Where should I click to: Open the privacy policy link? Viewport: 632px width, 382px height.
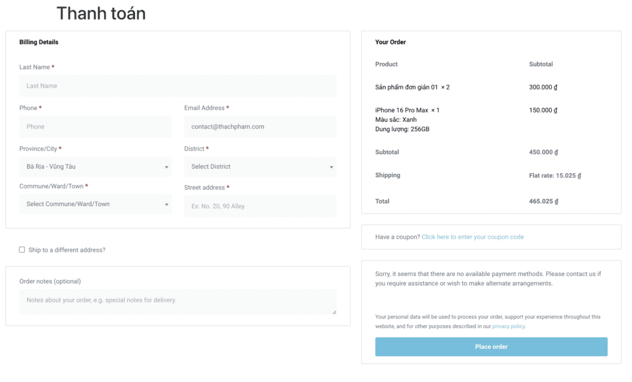[508, 326]
